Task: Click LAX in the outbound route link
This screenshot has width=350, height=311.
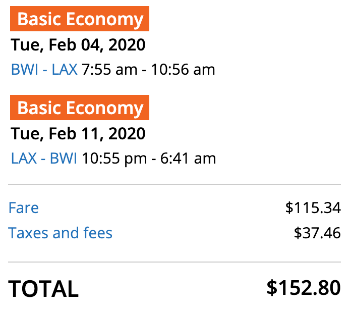Action: pyautogui.click(x=65, y=69)
